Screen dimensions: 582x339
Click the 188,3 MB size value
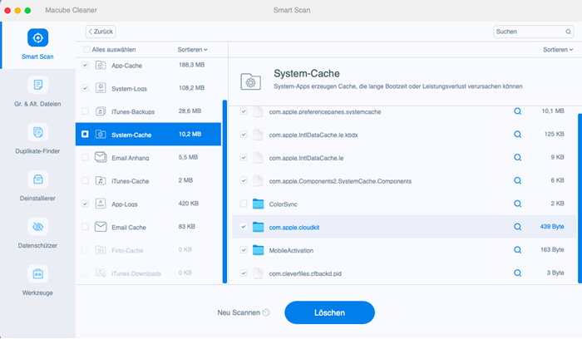click(x=191, y=65)
